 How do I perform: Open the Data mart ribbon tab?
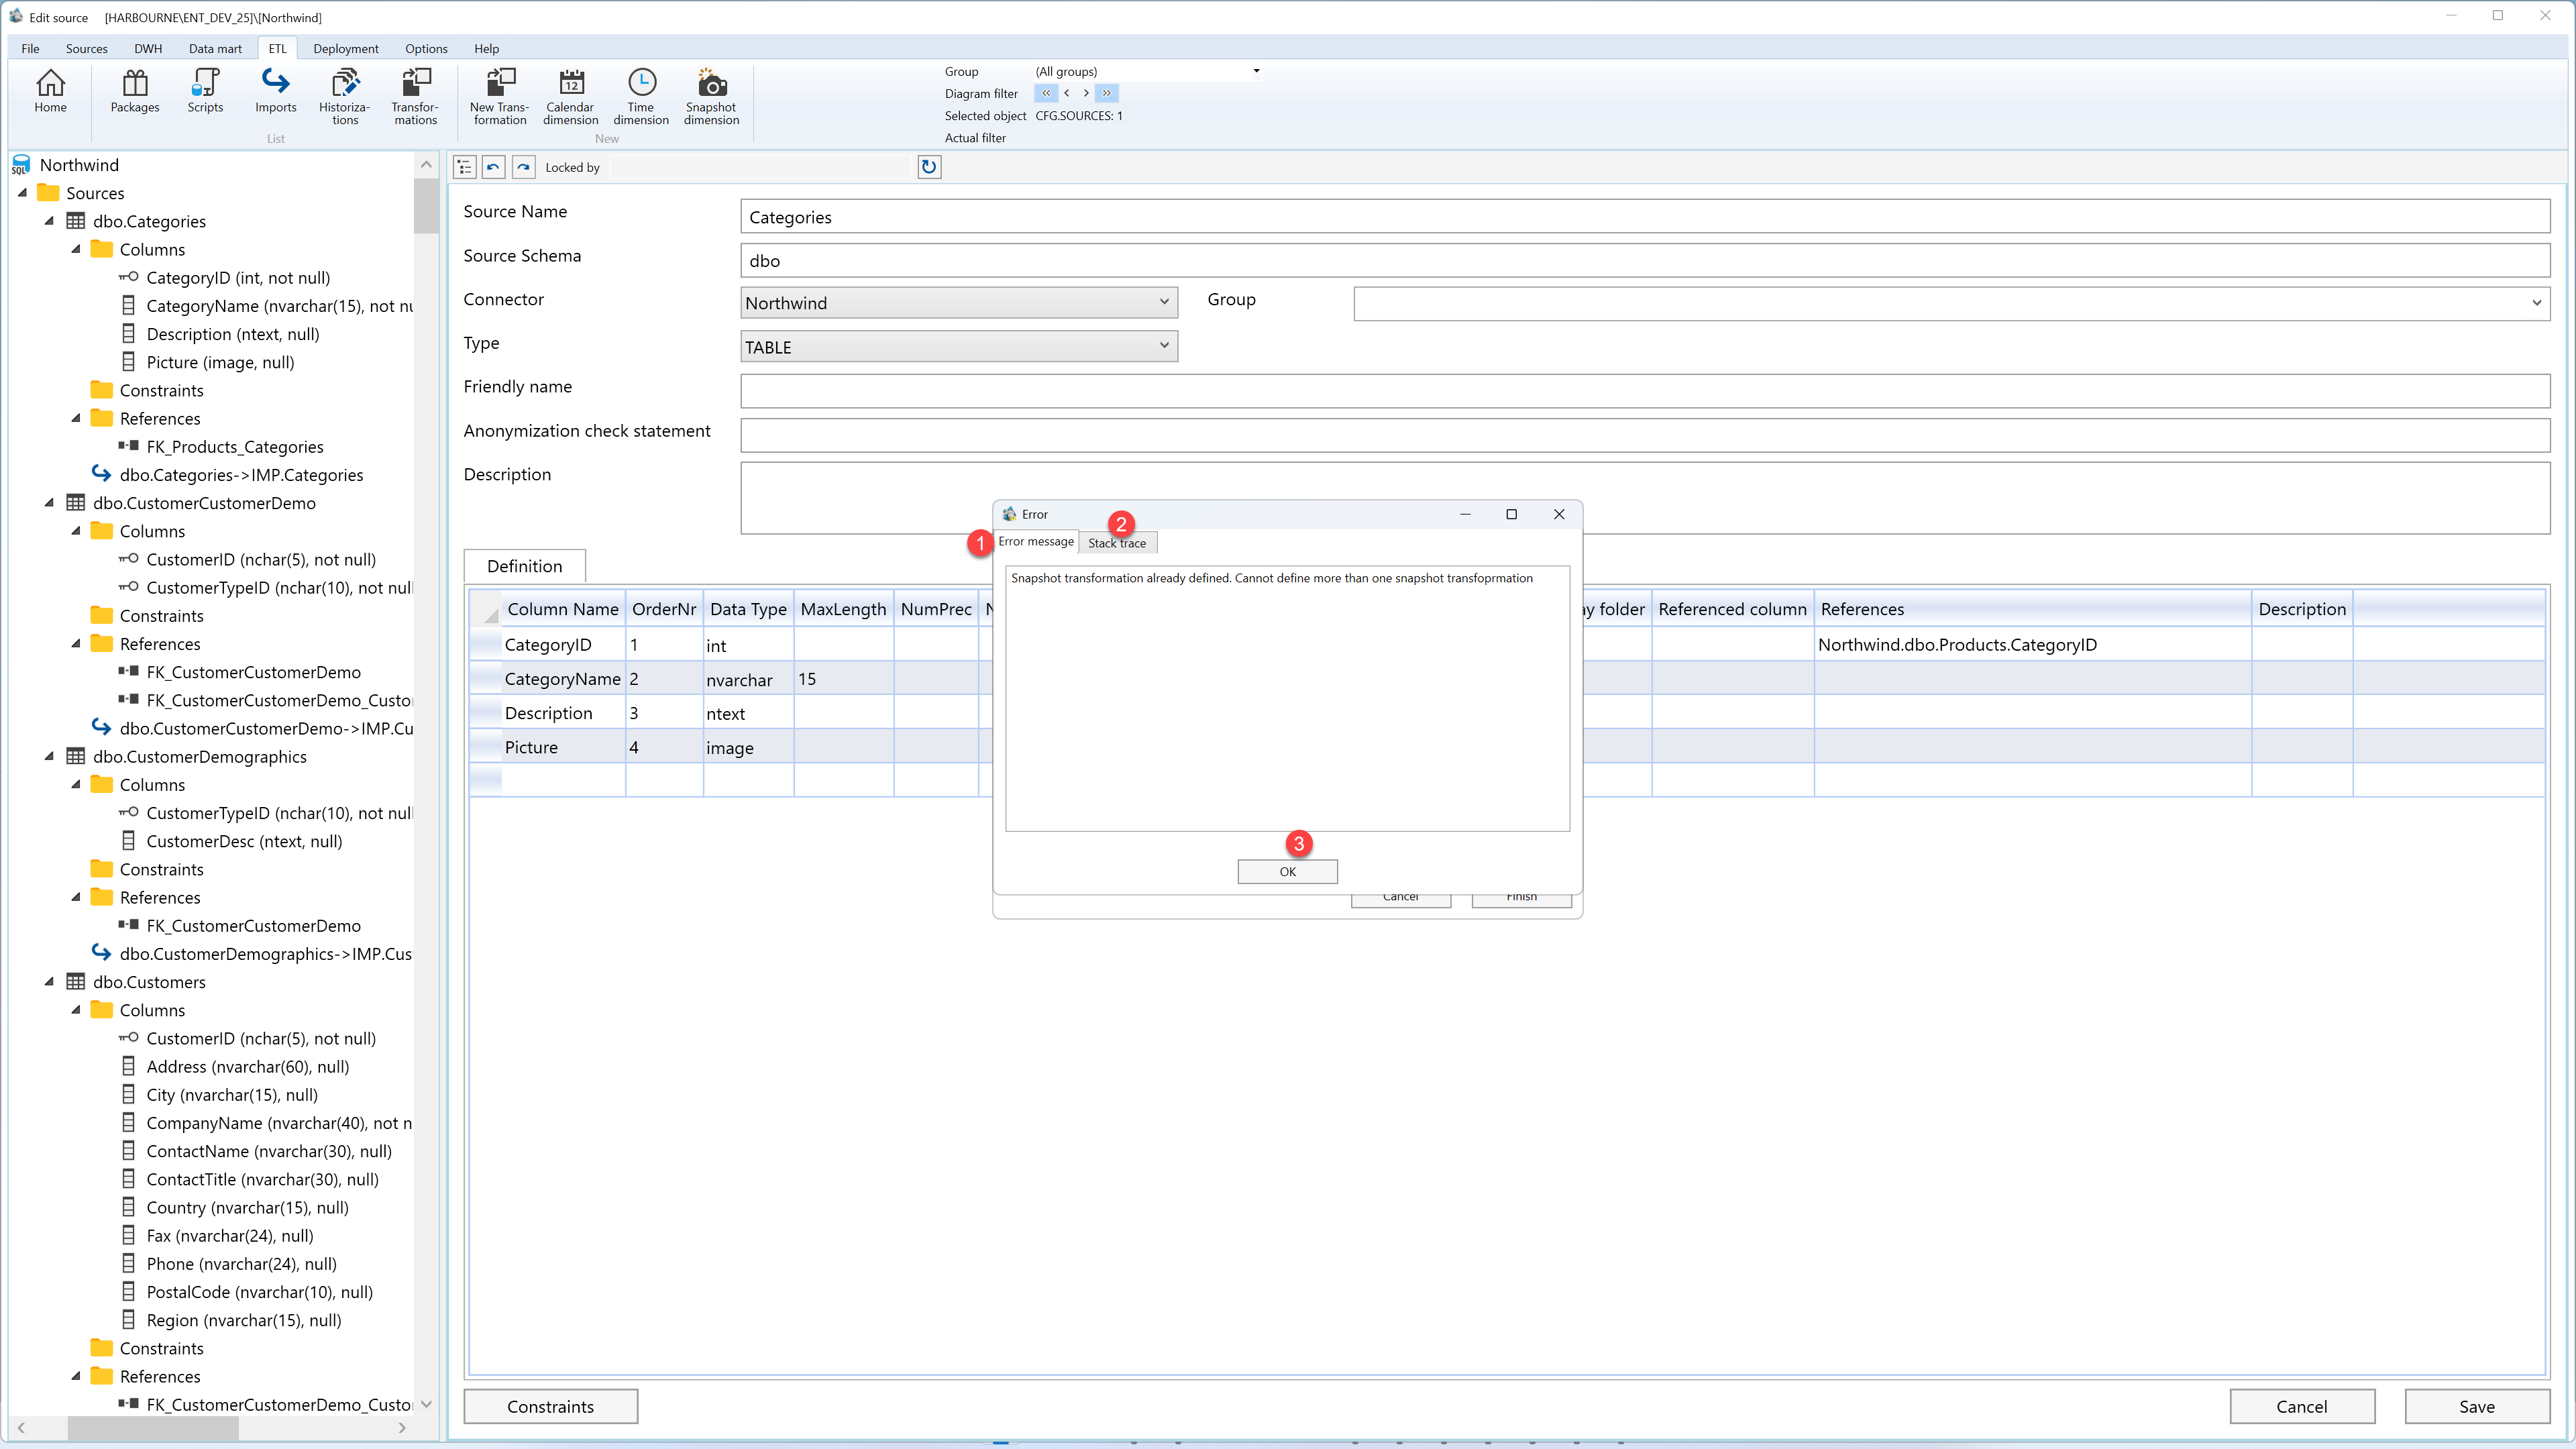[215, 48]
